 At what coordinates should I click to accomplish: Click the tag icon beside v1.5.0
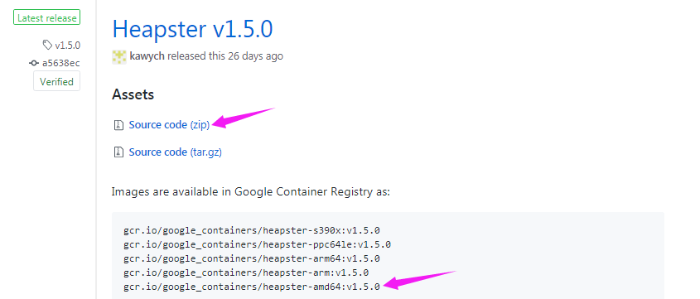point(47,45)
